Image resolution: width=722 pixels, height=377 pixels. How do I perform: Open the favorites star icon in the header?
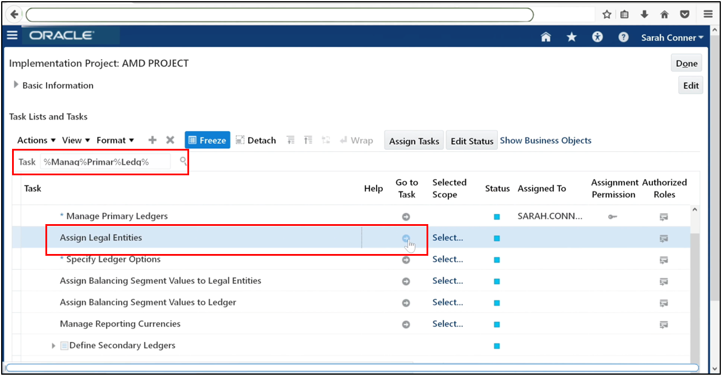(x=571, y=37)
